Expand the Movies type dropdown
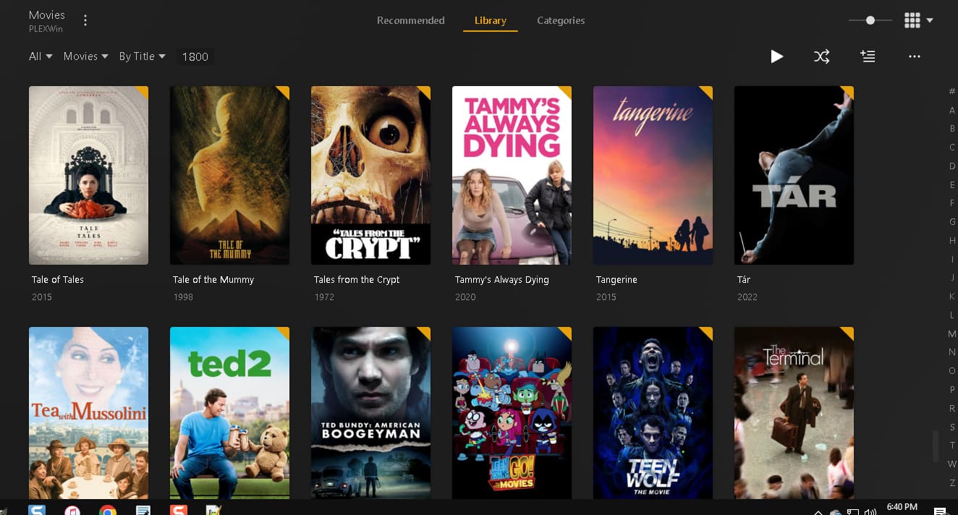This screenshot has width=958, height=515. 85,56
